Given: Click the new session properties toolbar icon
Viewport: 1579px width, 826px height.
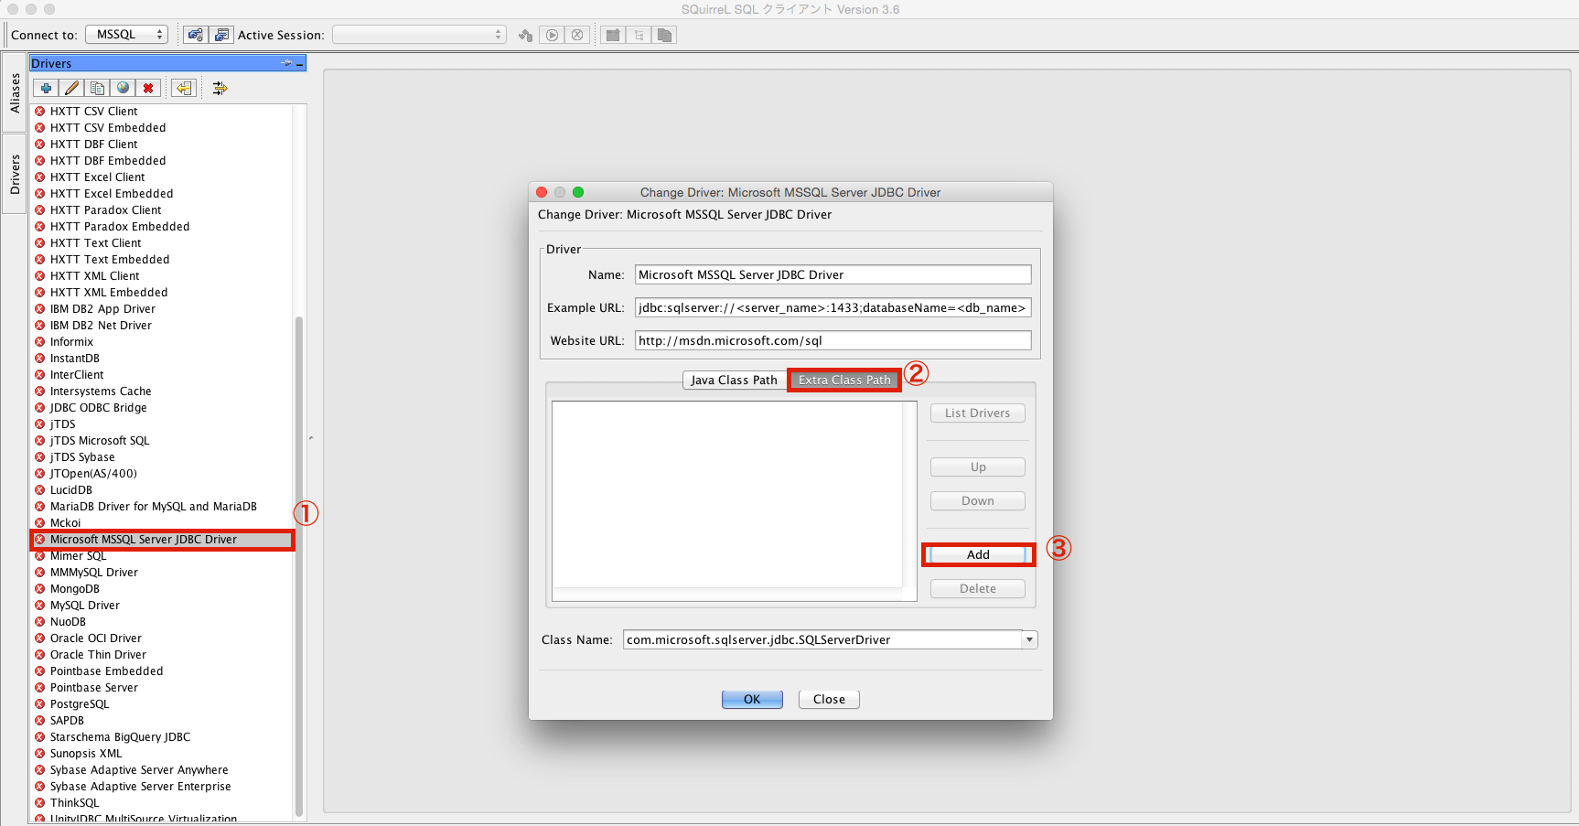Looking at the screenshot, I should tap(221, 35).
